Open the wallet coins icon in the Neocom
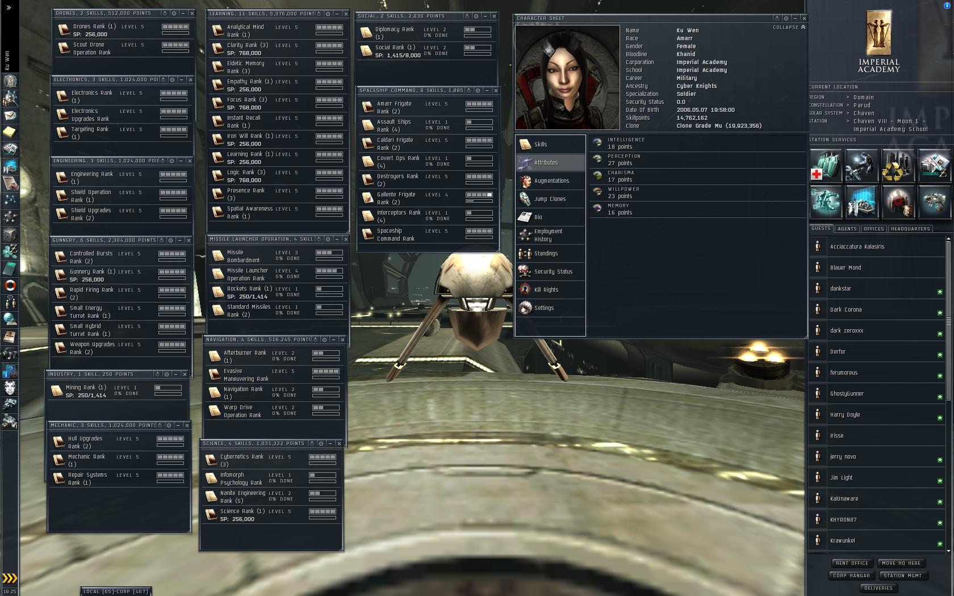This screenshot has height=596, width=954. coord(10,251)
